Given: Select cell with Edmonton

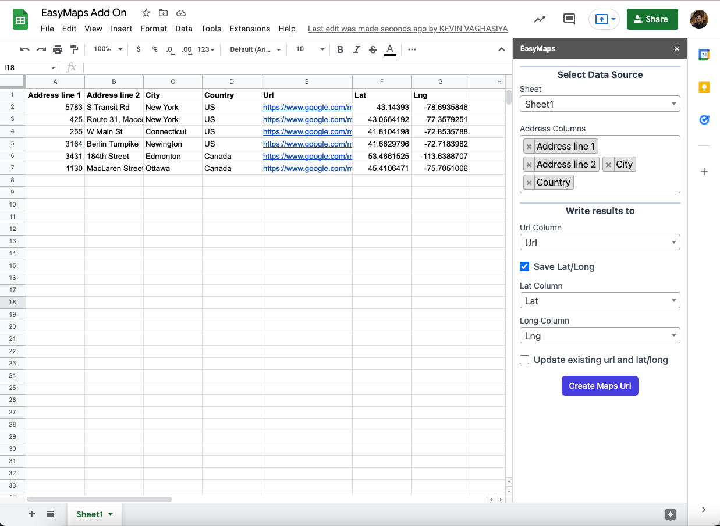Looking at the screenshot, I should pos(173,156).
